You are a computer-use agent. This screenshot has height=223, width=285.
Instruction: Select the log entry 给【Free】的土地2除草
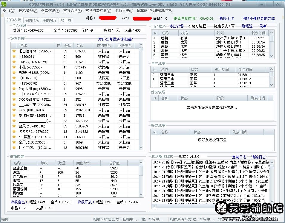211,162
